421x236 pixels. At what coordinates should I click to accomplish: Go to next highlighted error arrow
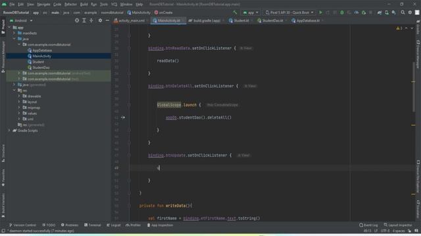click(412, 28)
